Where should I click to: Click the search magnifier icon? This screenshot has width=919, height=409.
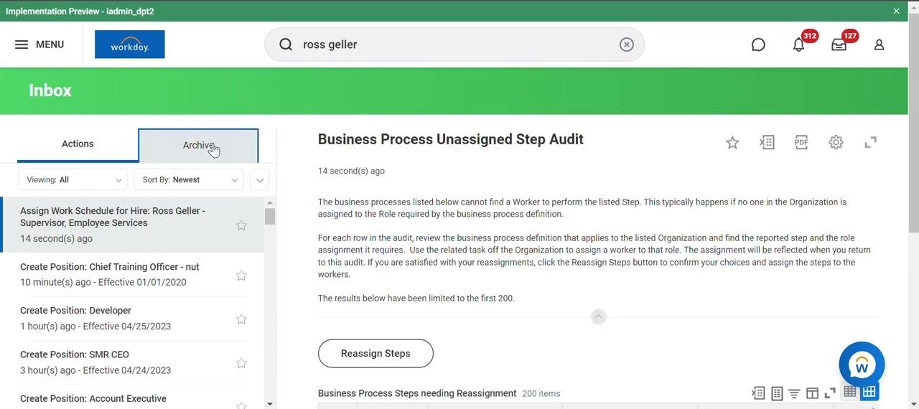pyautogui.click(x=286, y=44)
